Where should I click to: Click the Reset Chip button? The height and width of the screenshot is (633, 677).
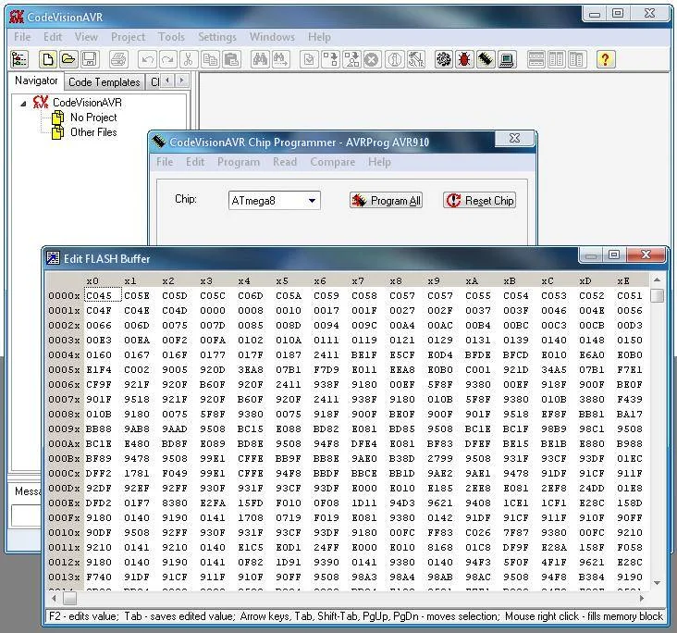[x=480, y=201]
